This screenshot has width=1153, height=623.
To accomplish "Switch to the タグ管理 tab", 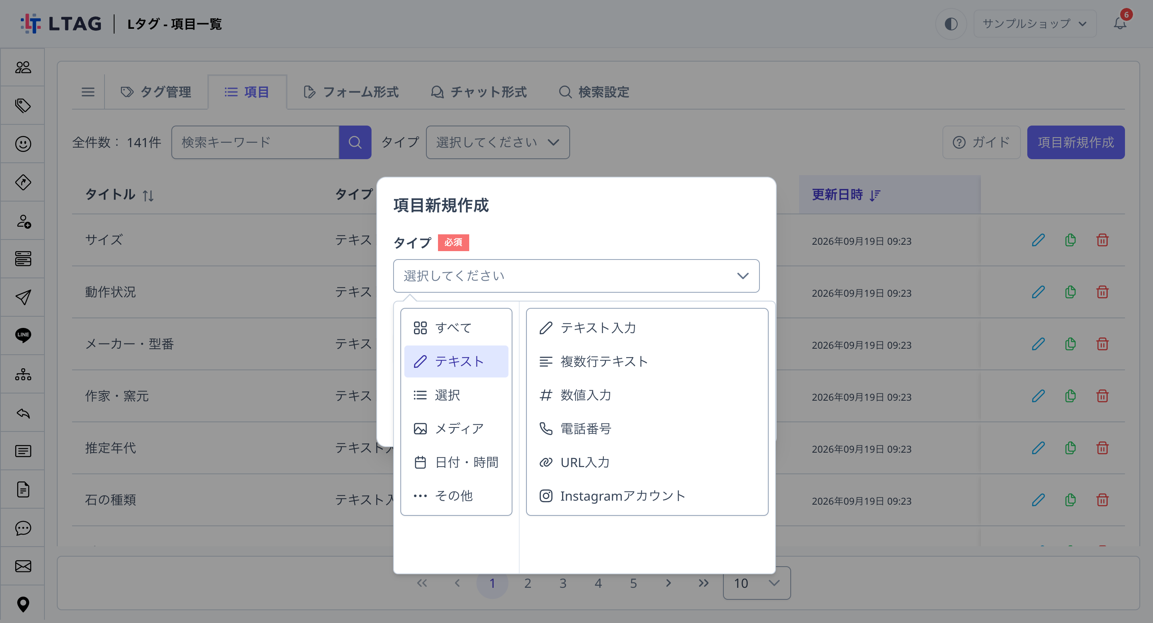I will coord(156,92).
